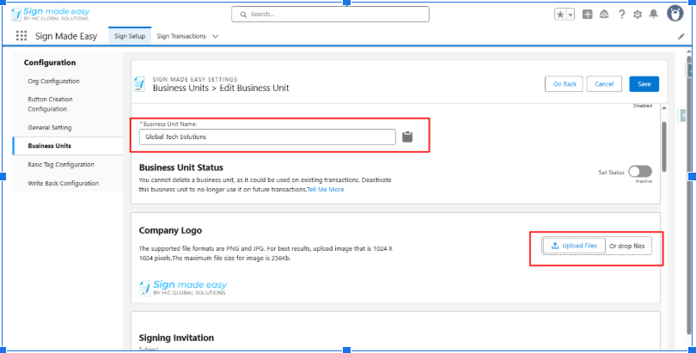The image size is (696, 353).
Task: Click the Or drop files zone
Action: click(626, 246)
